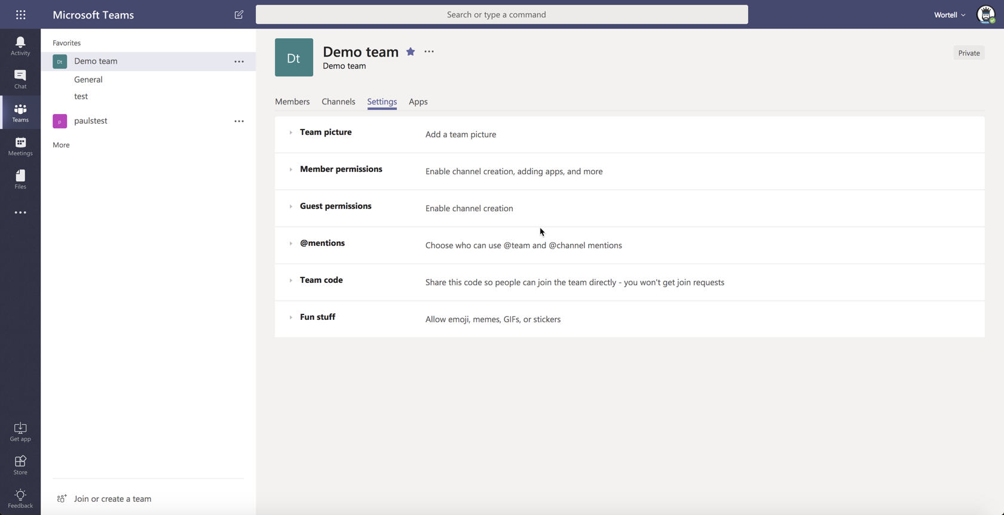Image resolution: width=1004 pixels, height=515 pixels.
Task: Switch to the Apps tab
Action: [418, 101]
